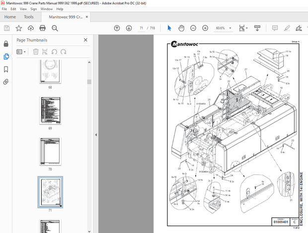Go to next page arrow
308x233 pixels.
coord(129,28)
